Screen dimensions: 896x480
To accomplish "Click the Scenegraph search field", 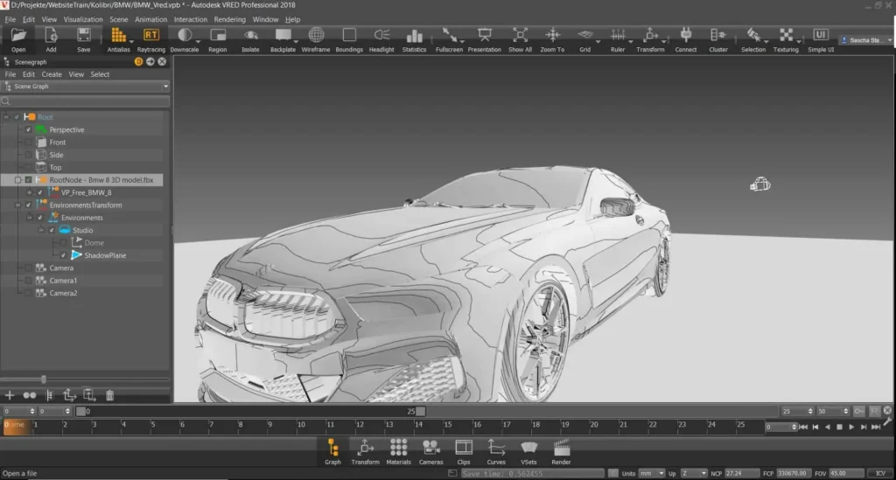I will (86, 101).
